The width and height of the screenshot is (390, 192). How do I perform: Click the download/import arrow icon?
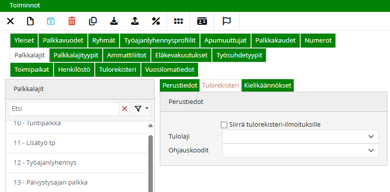(114, 21)
